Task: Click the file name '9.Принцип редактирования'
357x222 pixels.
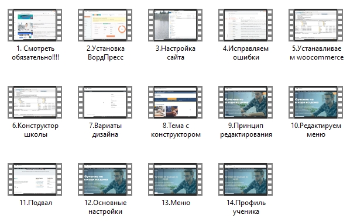Action: (x=246, y=130)
